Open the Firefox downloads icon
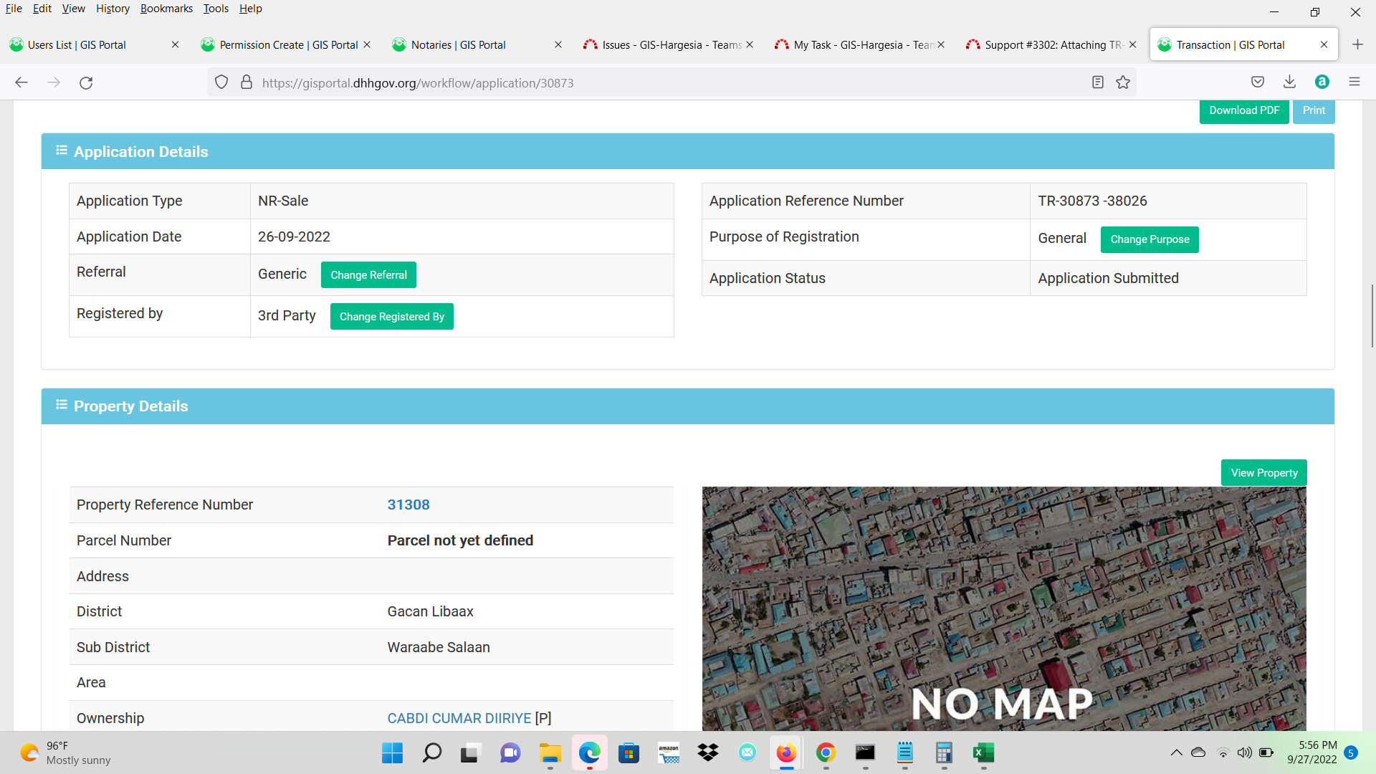This screenshot has width=1376, height=774. pyautogui.click(x=1289, y=82)
